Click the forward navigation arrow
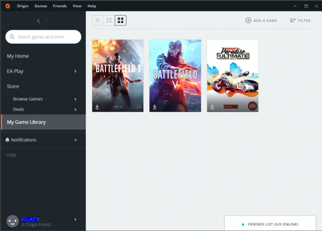 coord(46,21)
